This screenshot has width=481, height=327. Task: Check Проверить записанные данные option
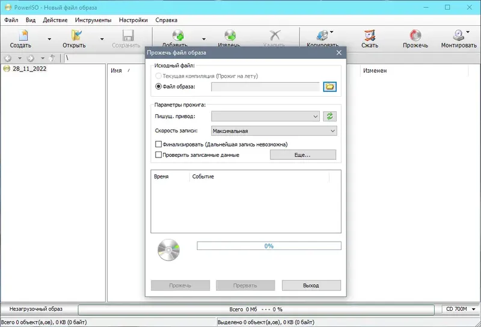coord(158,155)
